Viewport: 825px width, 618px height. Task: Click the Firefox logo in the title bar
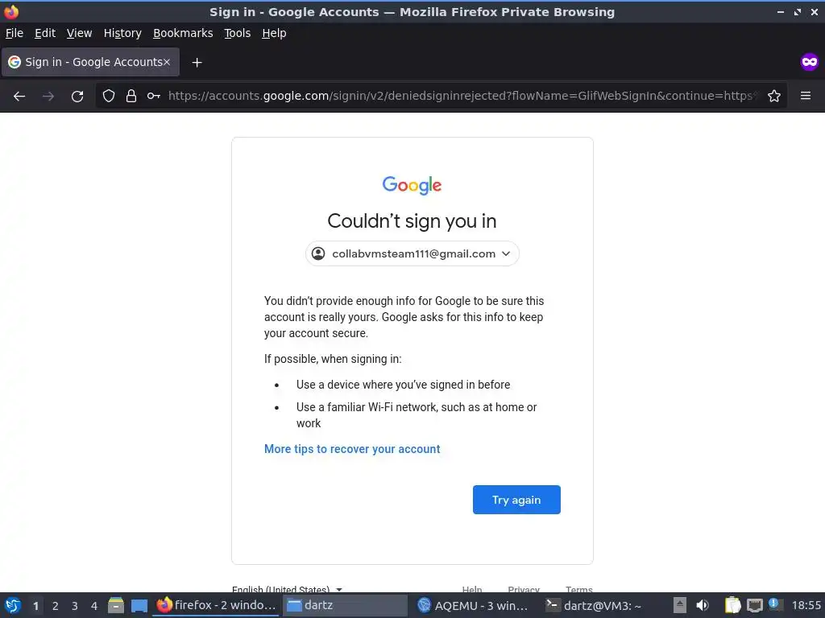(x=11, y=11)
